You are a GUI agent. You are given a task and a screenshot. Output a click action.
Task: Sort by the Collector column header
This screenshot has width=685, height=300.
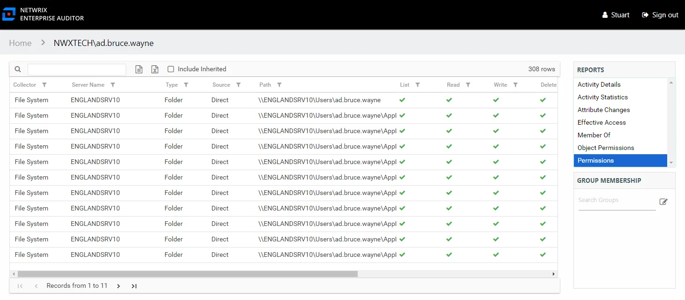point(24,85)
